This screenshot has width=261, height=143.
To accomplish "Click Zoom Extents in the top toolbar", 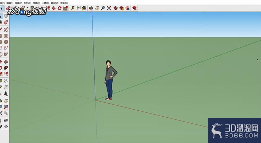I will (109, 8).
